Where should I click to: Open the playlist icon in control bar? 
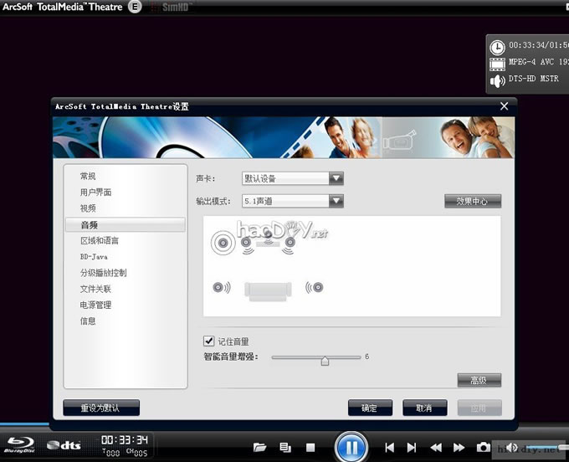(x=285, y=448)
